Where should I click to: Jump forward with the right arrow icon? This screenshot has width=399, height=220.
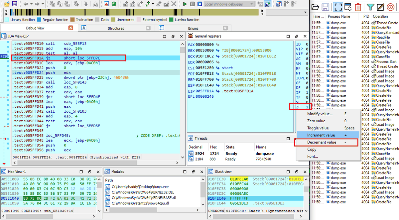coord(37,4)
